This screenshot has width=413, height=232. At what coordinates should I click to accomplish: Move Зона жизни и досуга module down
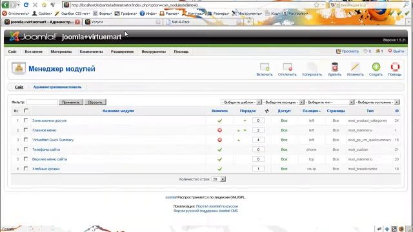click(x=245, y=121)
